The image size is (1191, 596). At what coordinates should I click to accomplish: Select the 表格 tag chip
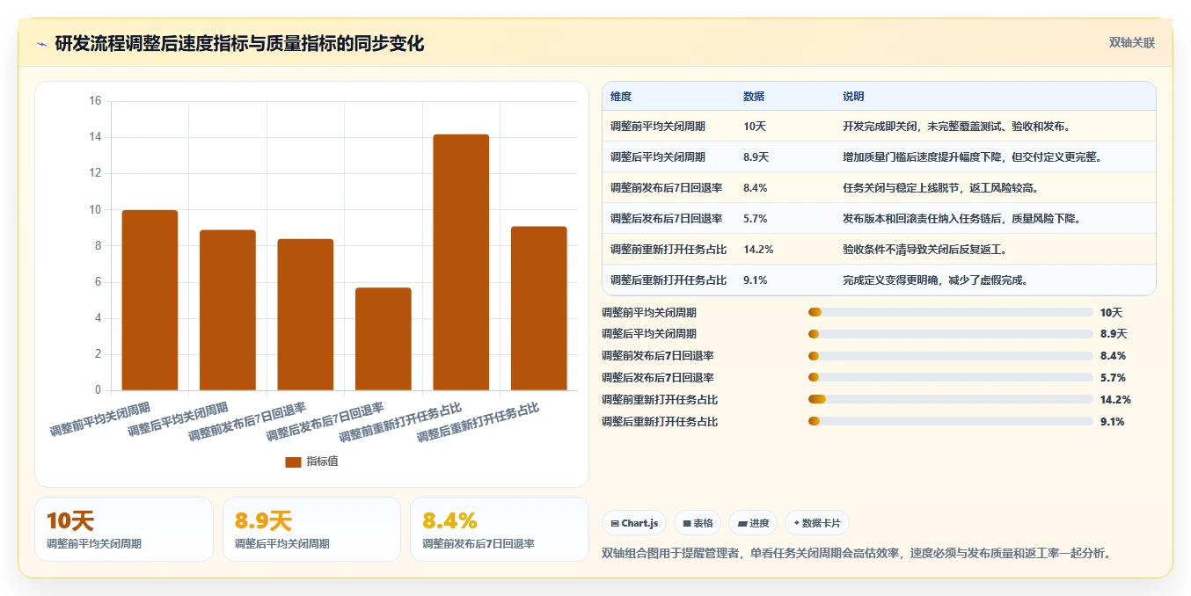pos(698,523)
